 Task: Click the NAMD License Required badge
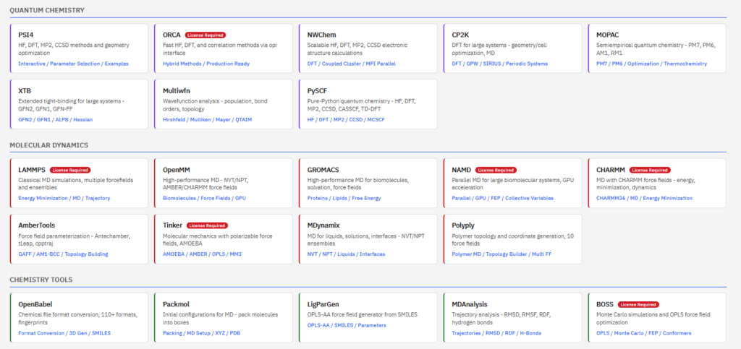[495, 169]
